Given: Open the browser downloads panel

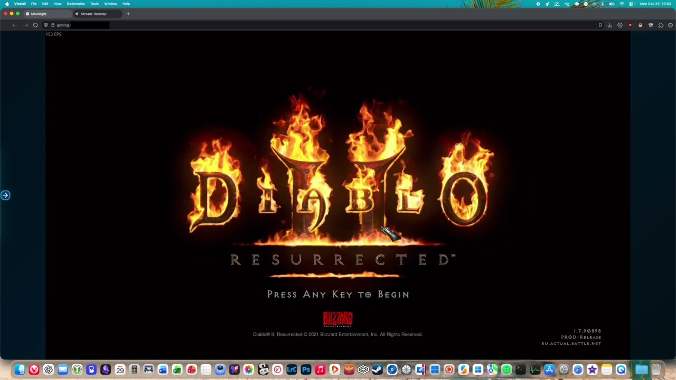Looking at the screenshot, I should click(609, 25).
